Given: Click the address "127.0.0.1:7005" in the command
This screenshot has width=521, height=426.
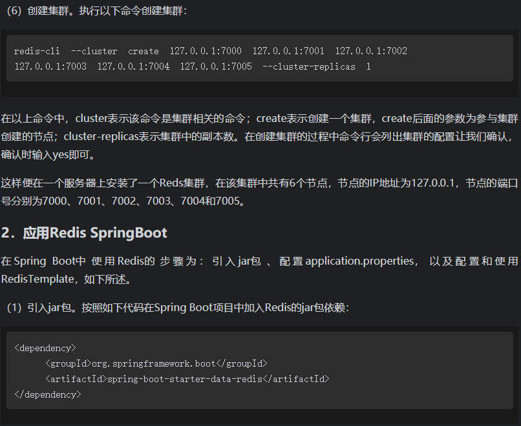Looking at the screenshot, I should tap(216, 66).
